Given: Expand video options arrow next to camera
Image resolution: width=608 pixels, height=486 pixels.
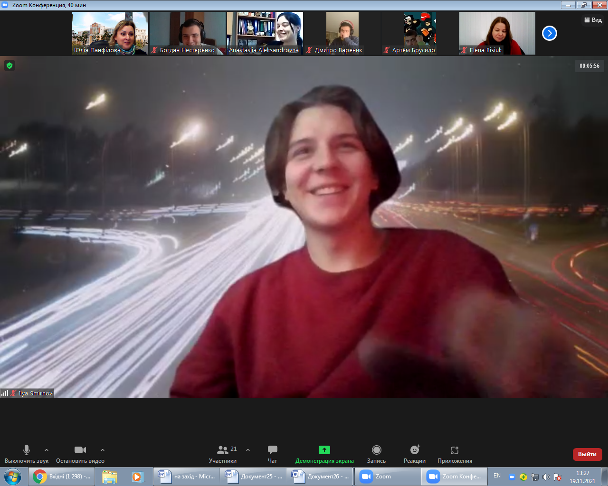Looking at the screenshot, I should (103, 450).
